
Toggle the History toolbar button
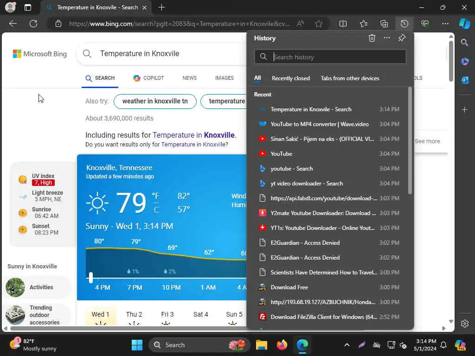pos(404,24)
